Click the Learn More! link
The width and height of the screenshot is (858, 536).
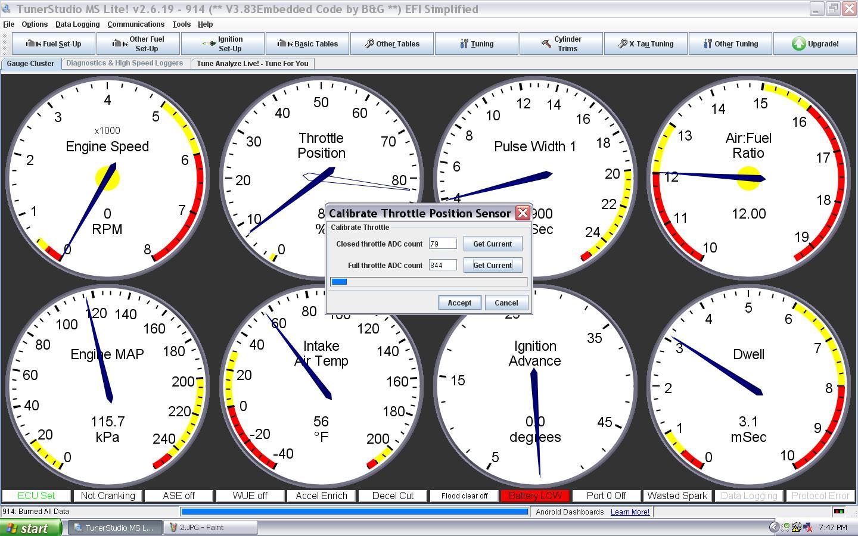(630, 512)
